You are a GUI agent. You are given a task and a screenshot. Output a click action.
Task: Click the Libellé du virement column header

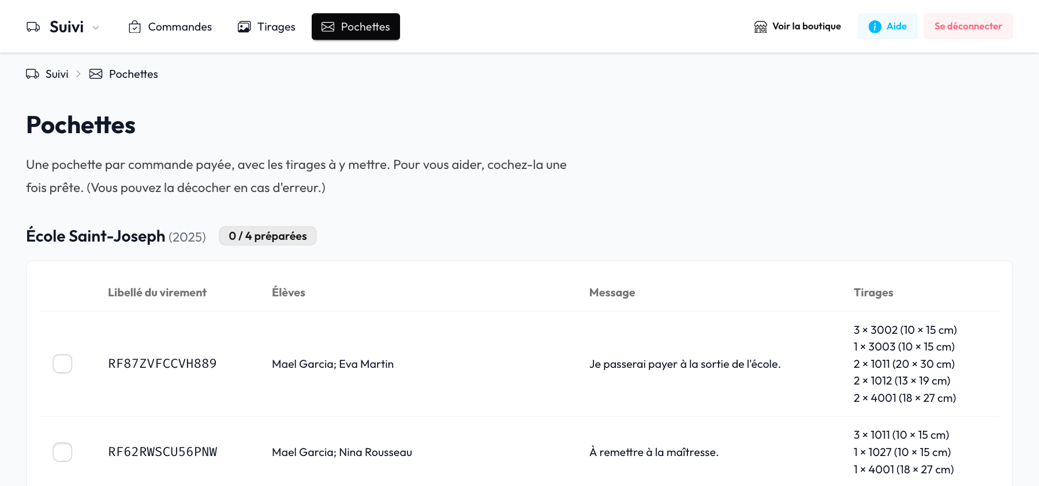(157, 292)
